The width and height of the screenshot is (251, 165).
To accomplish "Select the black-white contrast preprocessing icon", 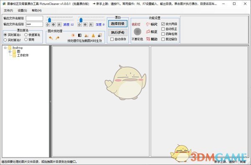I will click(x=79, y=36).
